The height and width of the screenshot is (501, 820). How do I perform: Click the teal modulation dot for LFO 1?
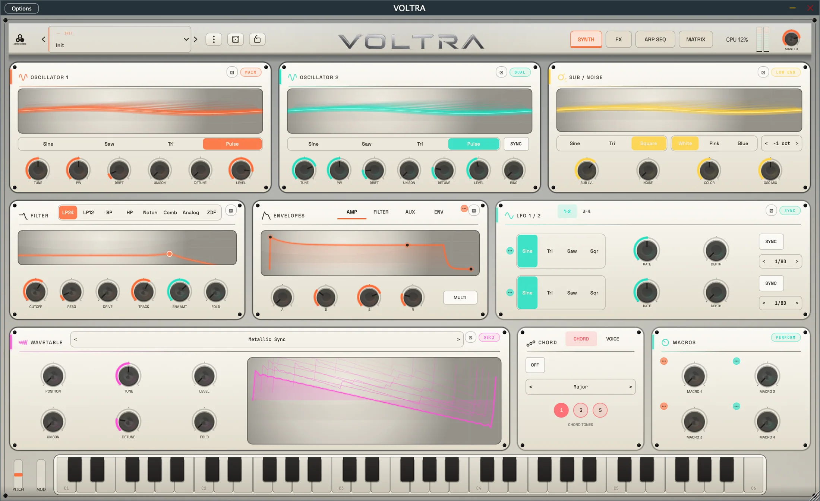coord(510,251)
